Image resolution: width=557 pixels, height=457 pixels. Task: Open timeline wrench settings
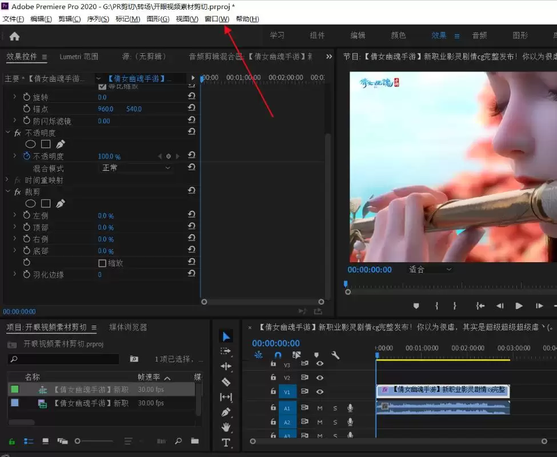click(335, 355)
